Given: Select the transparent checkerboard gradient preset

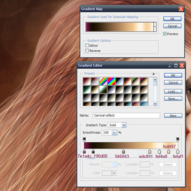Looking at the screenshot, I should (95, 81).
